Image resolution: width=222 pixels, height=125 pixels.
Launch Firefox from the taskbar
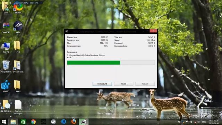pyautogui.click(x=74, y=122)
